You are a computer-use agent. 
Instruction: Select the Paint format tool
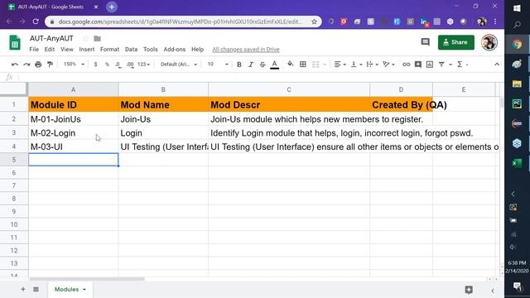tap(50, 65)
